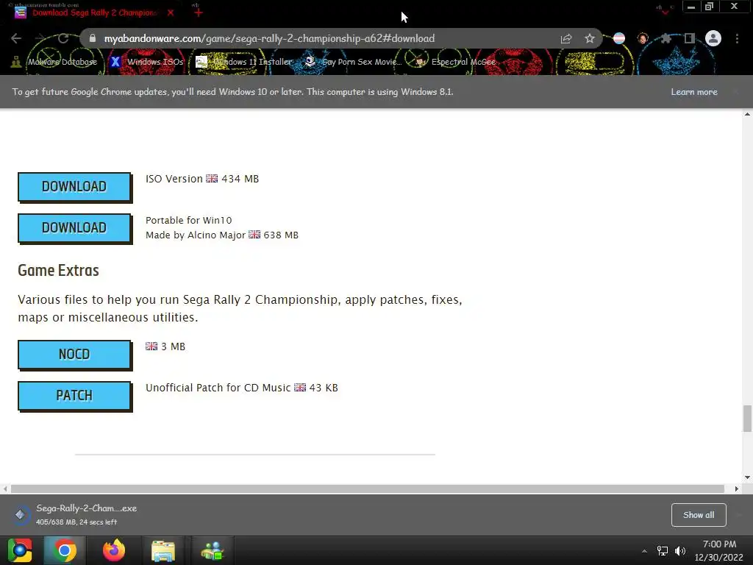Download Portable for Win10 version
753x565 pixels.
(74, 228)
